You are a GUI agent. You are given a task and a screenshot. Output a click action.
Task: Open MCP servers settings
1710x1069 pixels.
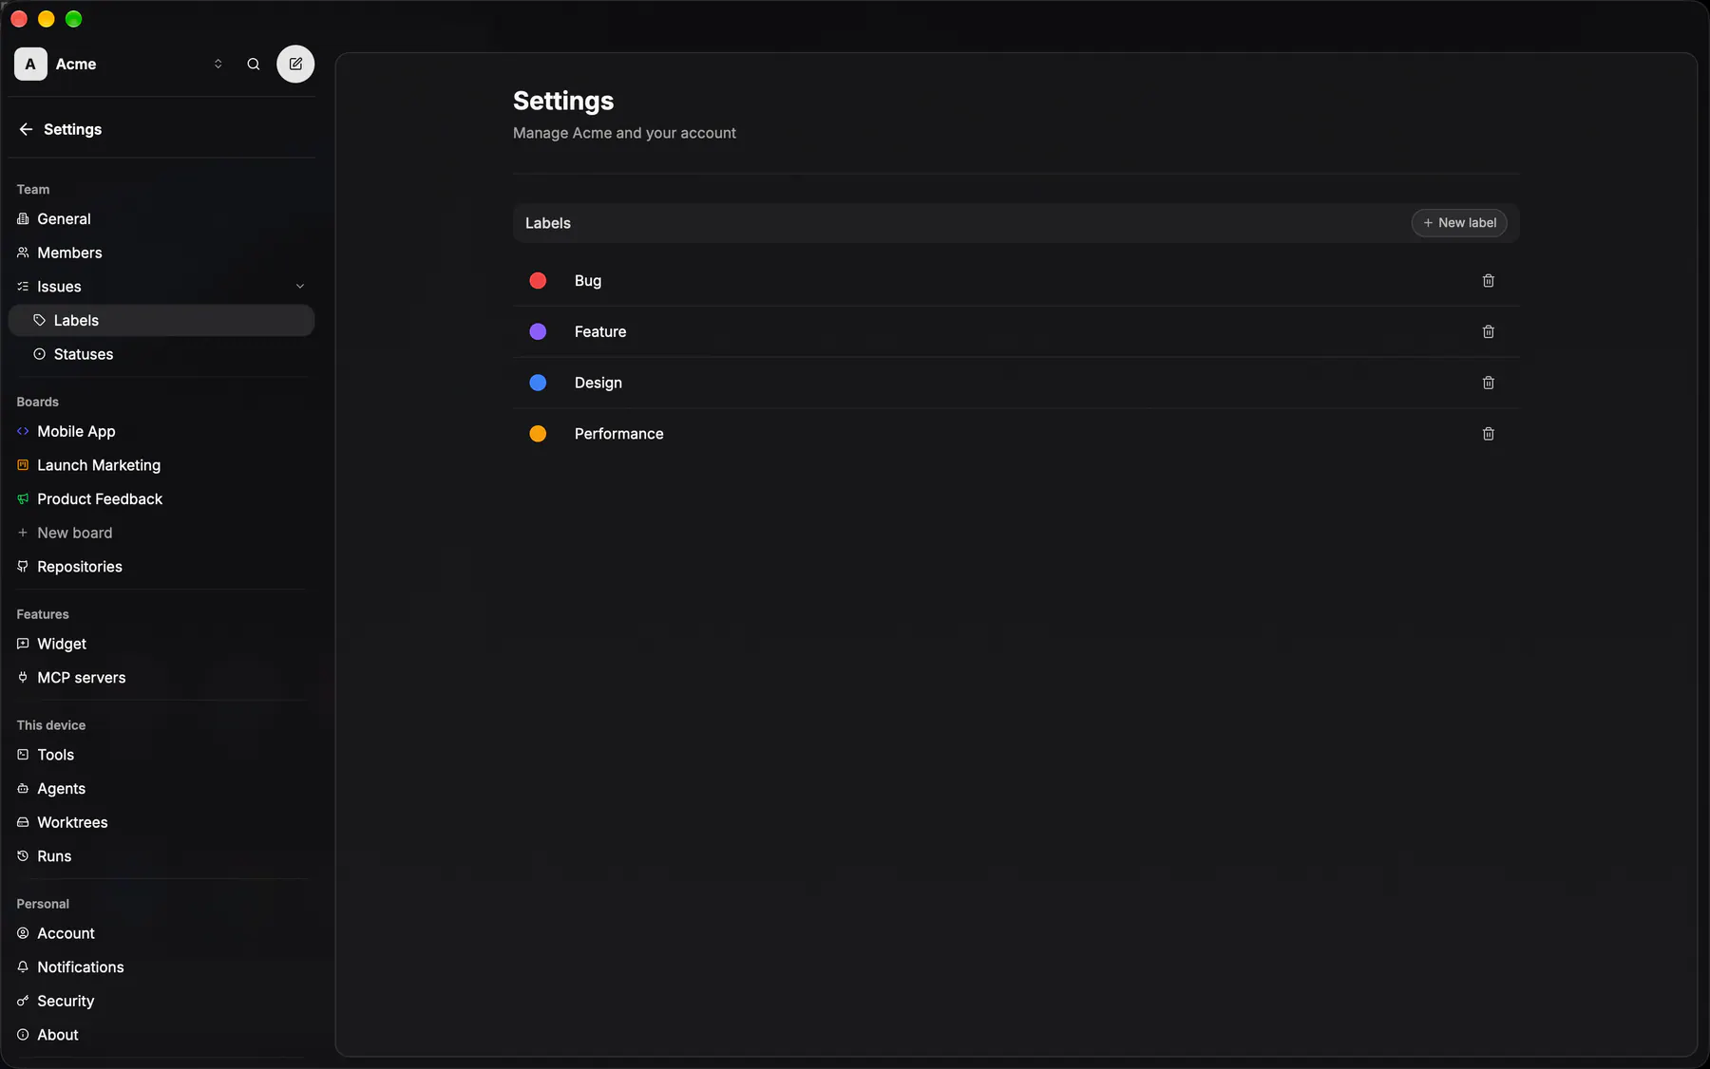click(x=161, y=678)
